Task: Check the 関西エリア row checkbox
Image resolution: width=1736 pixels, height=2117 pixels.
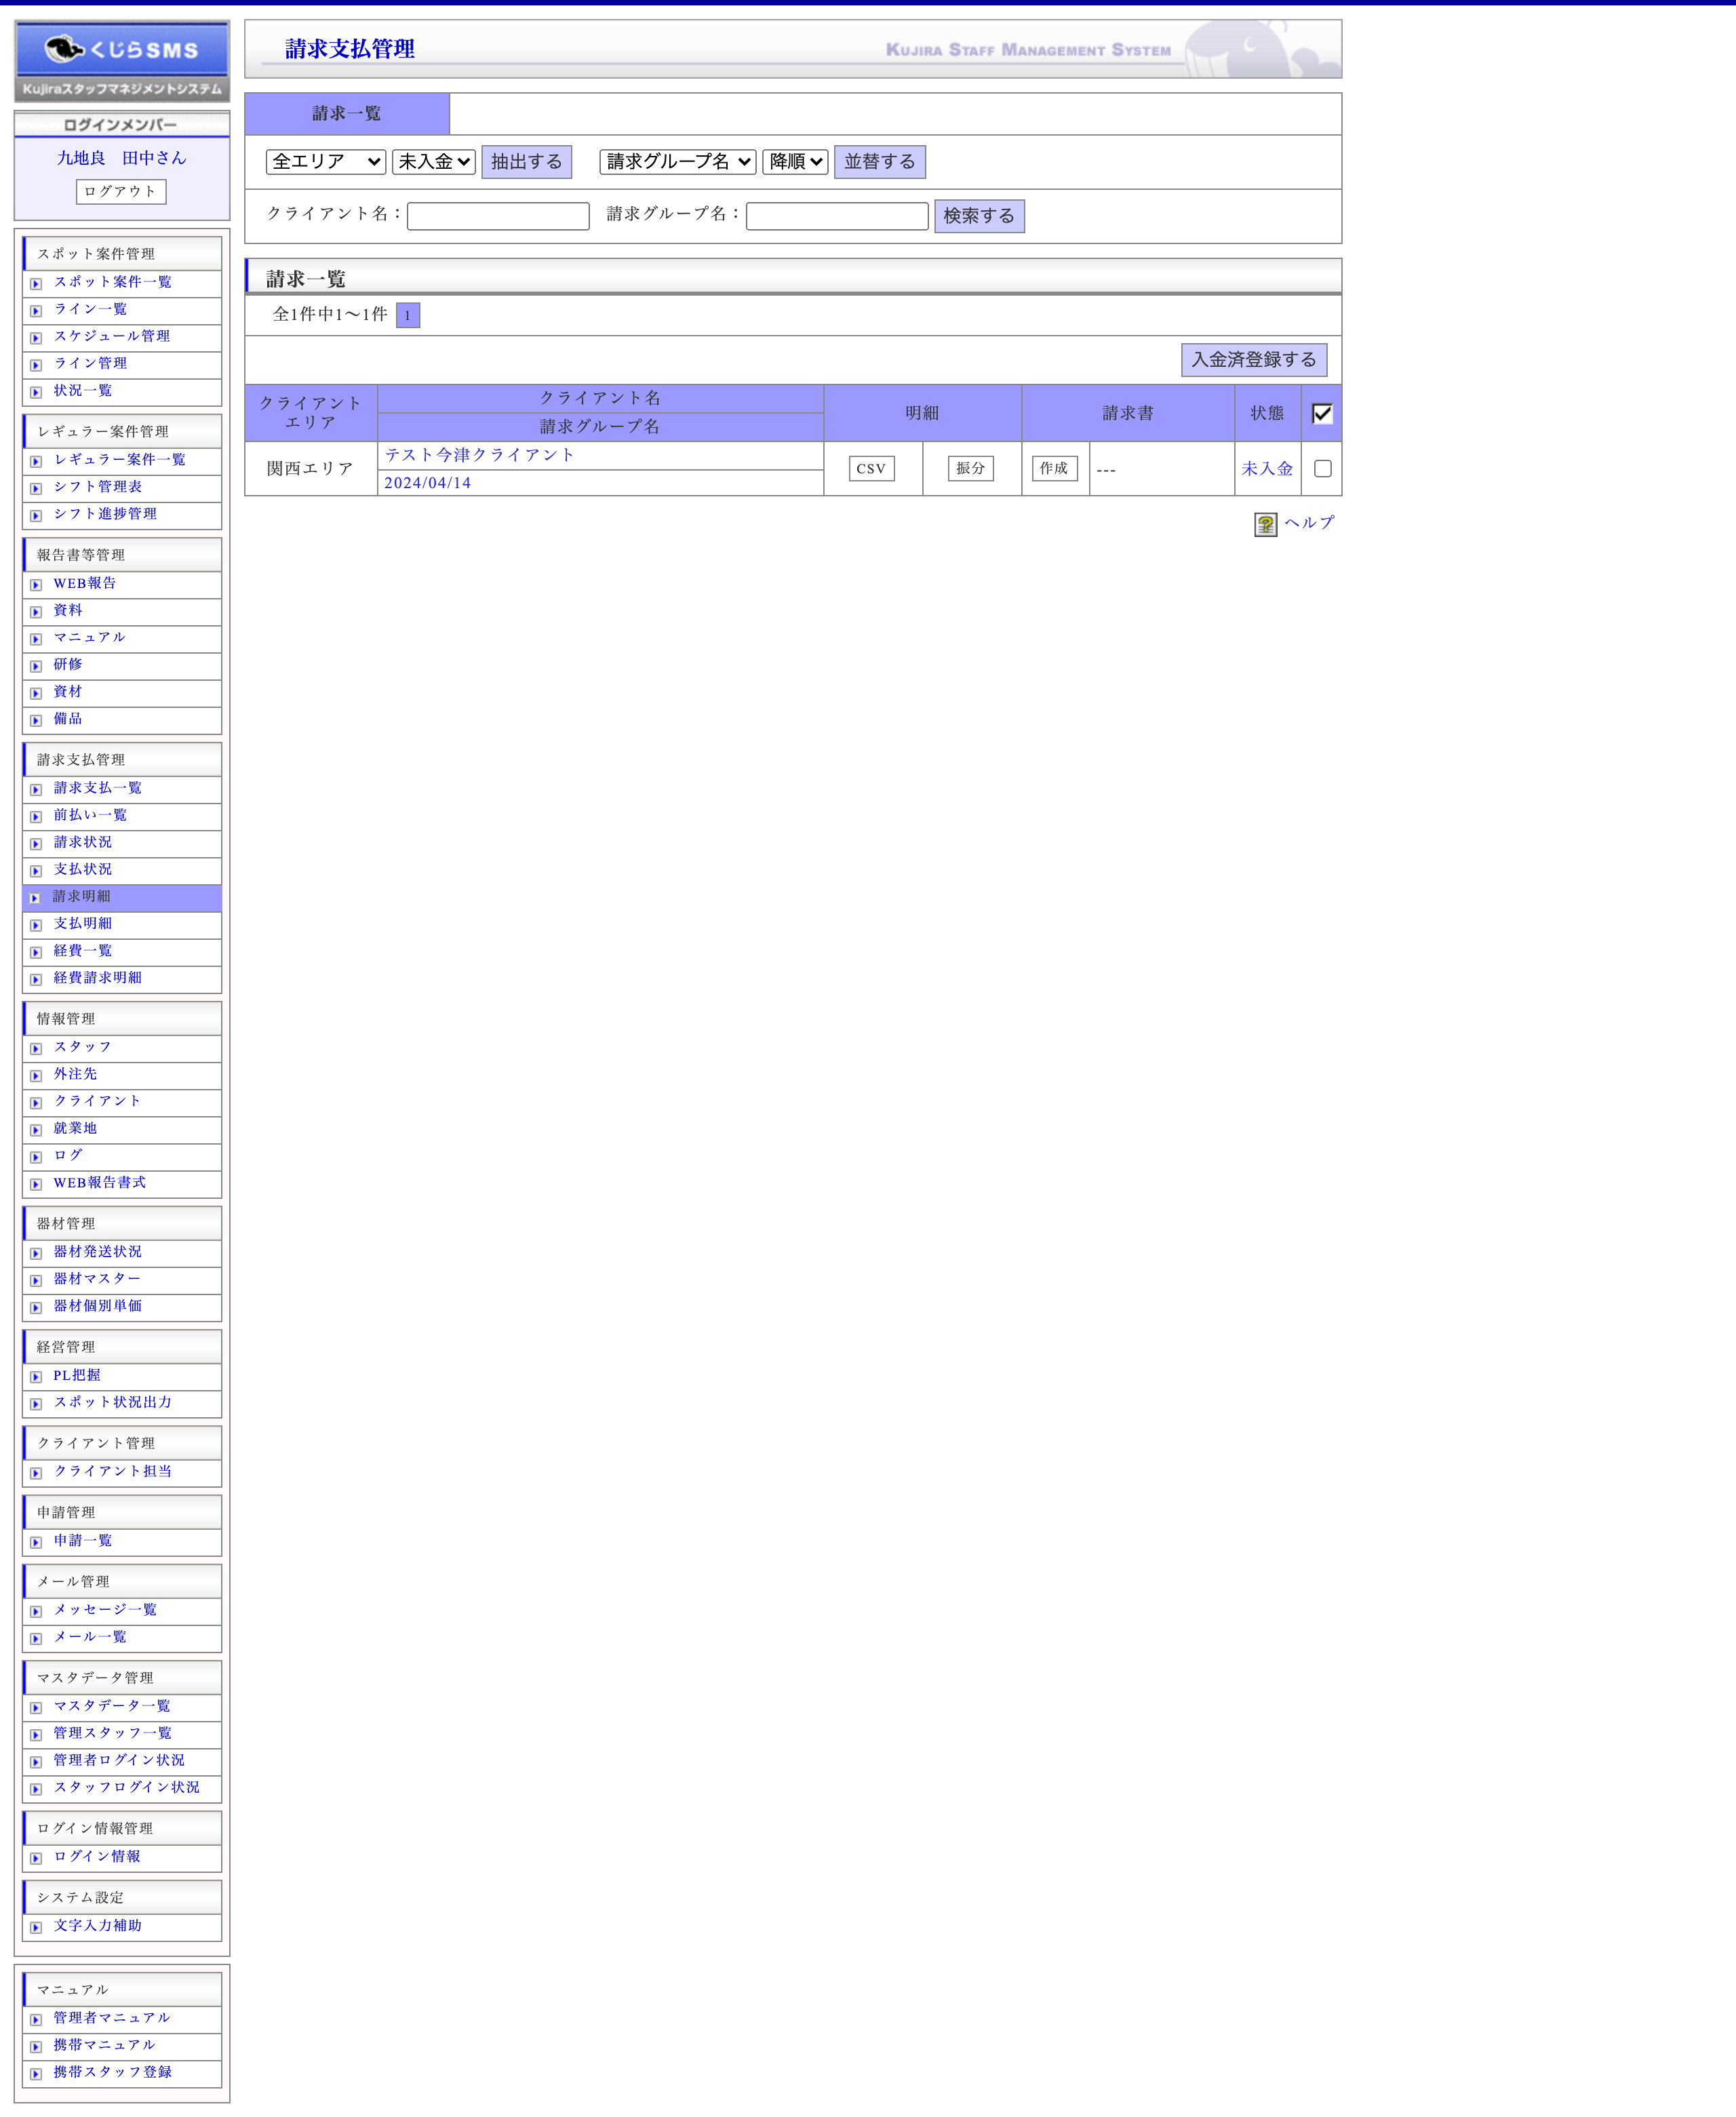Action: coord(1322,468)
